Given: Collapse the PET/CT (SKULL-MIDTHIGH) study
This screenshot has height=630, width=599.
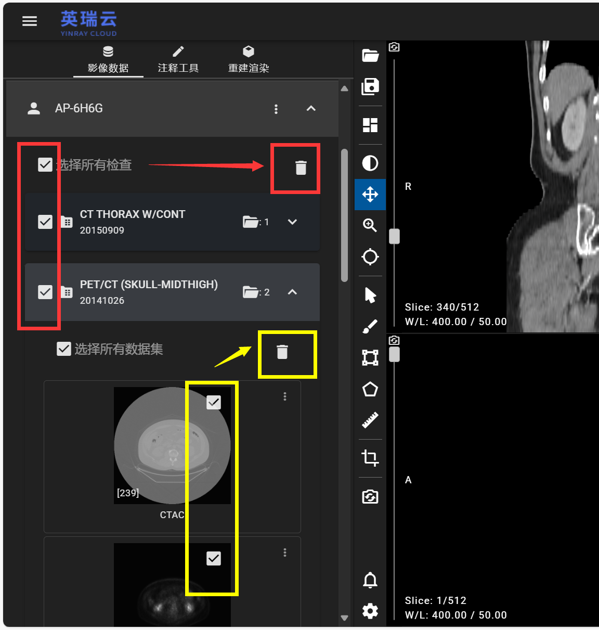Looking at the screenshot, I should (x=292, y=292).
